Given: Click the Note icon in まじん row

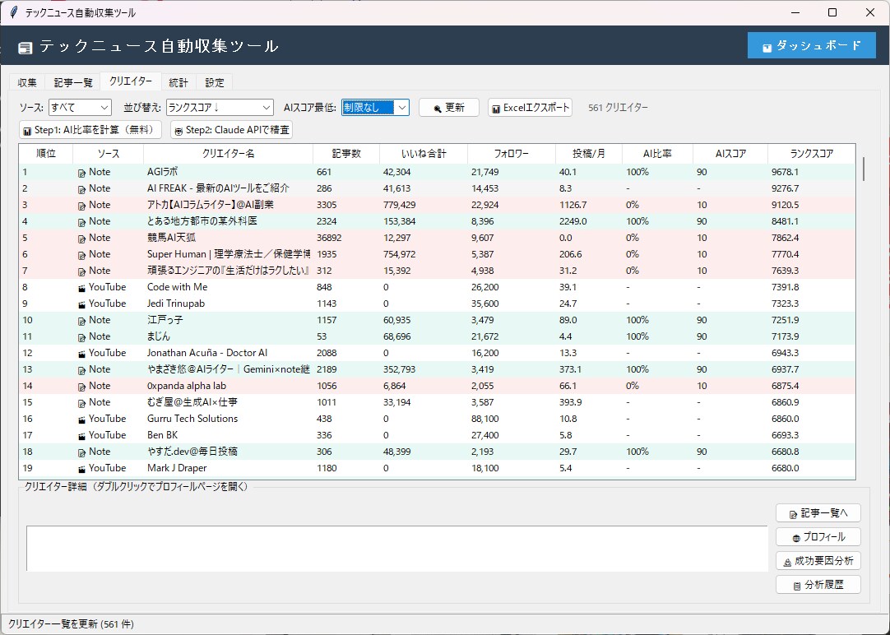Looking at the screenshot, I should (x=81, y=337).
